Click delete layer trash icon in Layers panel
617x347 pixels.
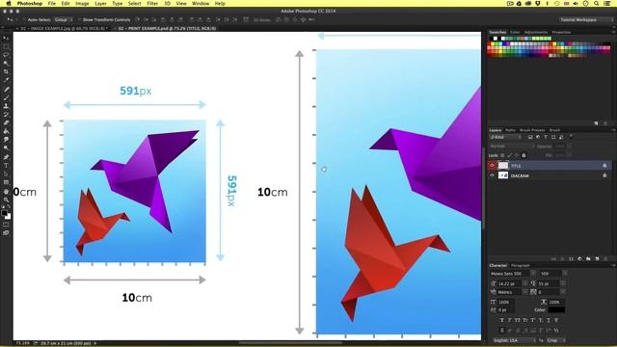pyautogui.click(x=605, y=259)
